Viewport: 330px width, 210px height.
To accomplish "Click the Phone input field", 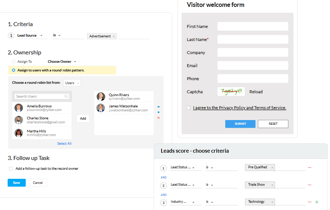I will click(253, 79).
